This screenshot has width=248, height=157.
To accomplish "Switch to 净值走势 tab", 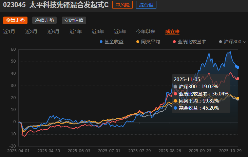I will (x=44, y=20).
